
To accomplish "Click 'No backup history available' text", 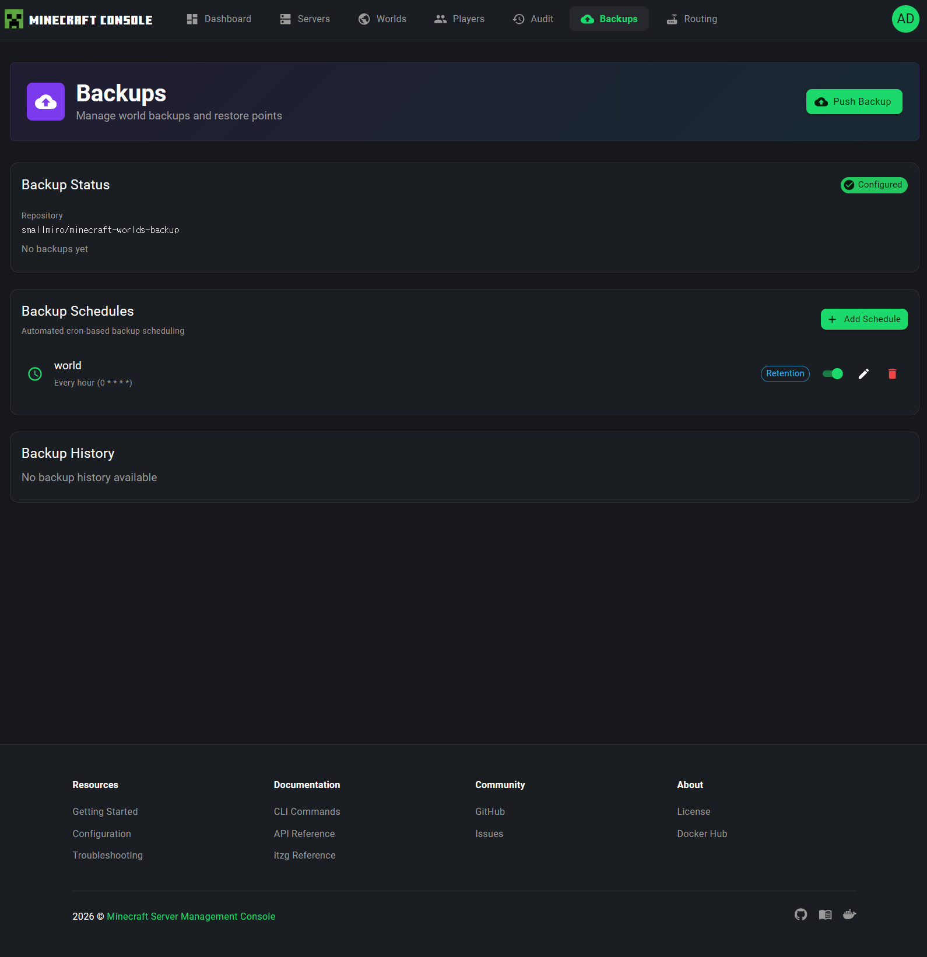I will pos(89,478).
